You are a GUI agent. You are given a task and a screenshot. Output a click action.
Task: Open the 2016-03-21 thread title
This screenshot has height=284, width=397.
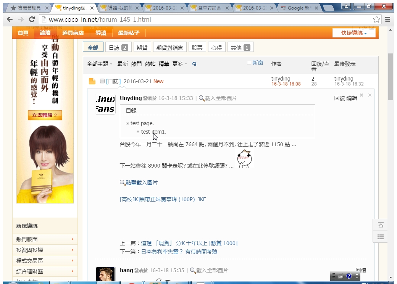tap(137, 81)
